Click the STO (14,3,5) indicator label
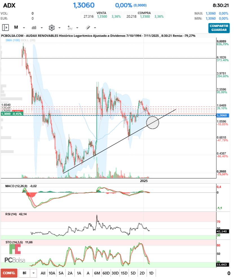The width and height of the screenshot is (234, 279). (x=14, y=242)
